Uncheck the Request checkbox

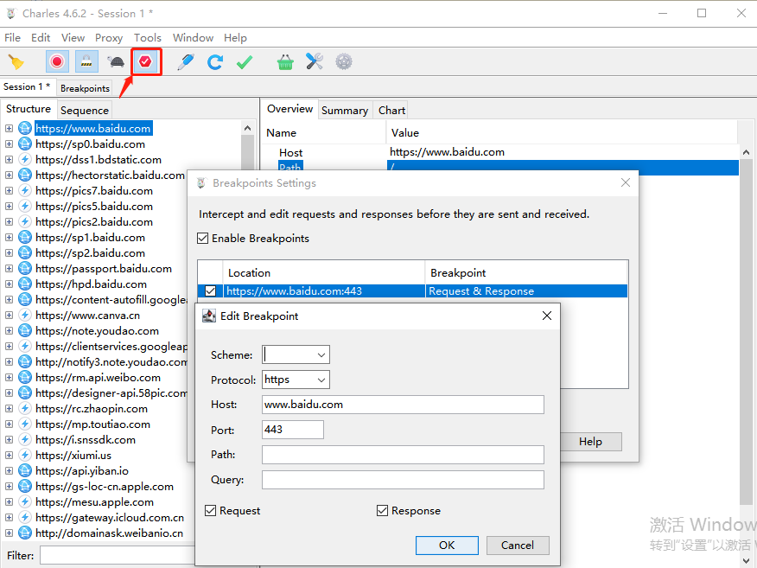pos(211,511)
